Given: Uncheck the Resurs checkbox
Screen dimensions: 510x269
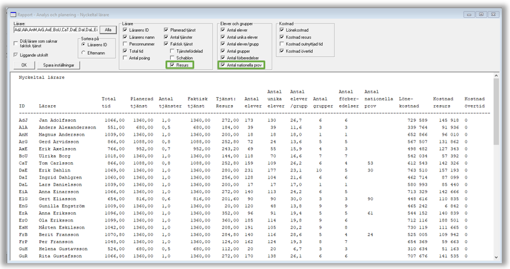Looking at the screenshot, I should (x=172, y=65).
